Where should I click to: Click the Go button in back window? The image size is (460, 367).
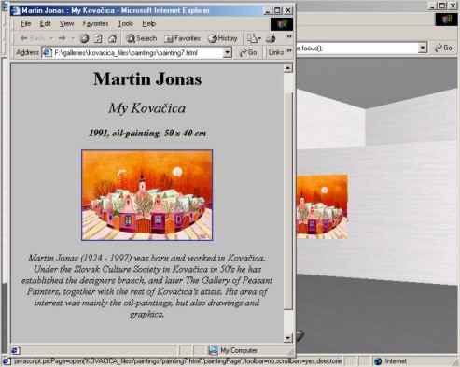click(443, 48)
